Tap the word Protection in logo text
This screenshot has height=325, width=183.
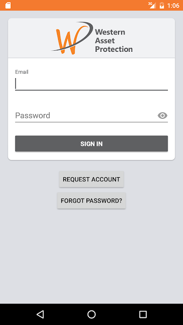tap(114, 49)
